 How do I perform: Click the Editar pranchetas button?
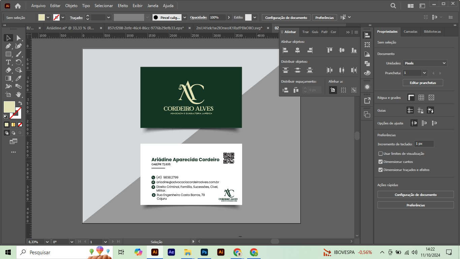click(x=423, y=83)
